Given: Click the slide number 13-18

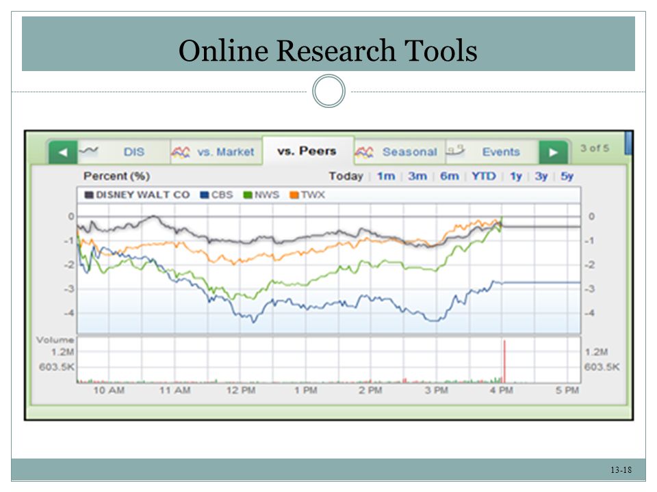Looking at the screenshot, I should tap(621, 470).
